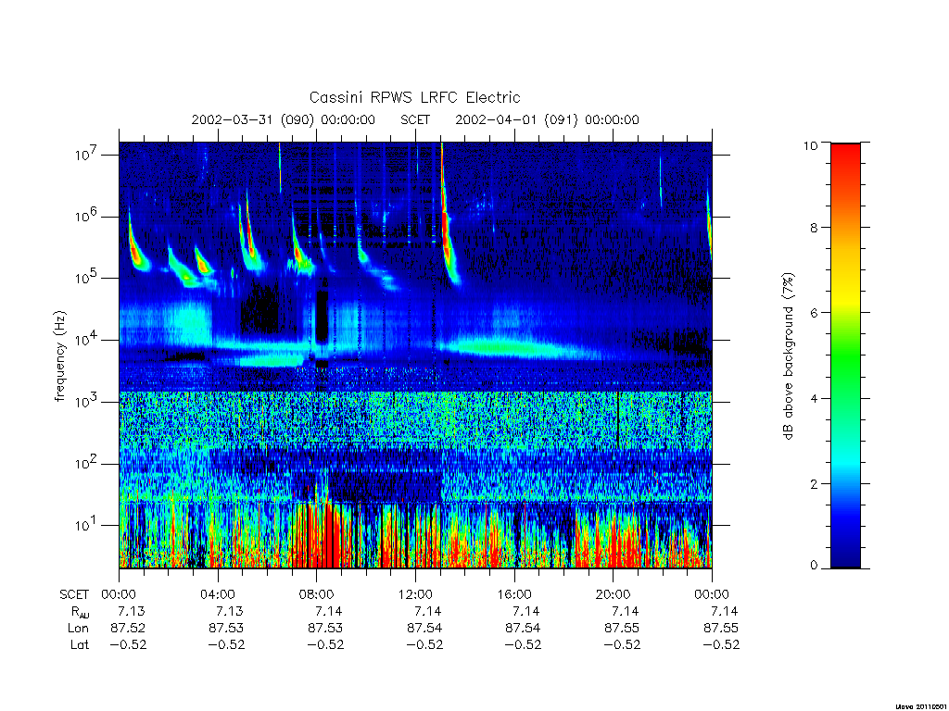Click the Lat row label
The image size is (949, 711).
80,644
